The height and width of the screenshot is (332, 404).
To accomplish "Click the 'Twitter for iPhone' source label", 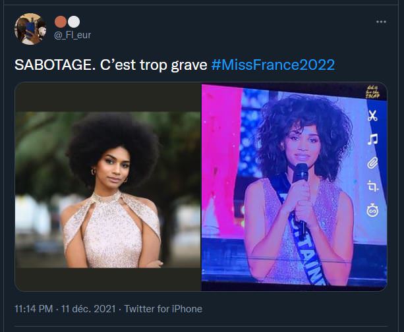I will click(x=163, y=308).
